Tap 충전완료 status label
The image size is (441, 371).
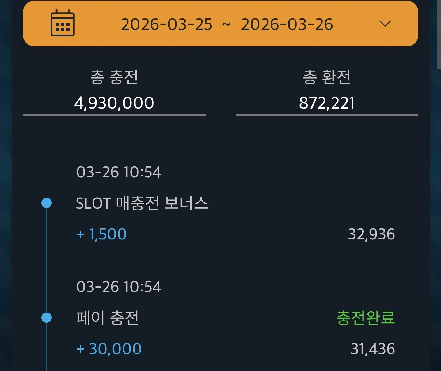click(366, 318)
